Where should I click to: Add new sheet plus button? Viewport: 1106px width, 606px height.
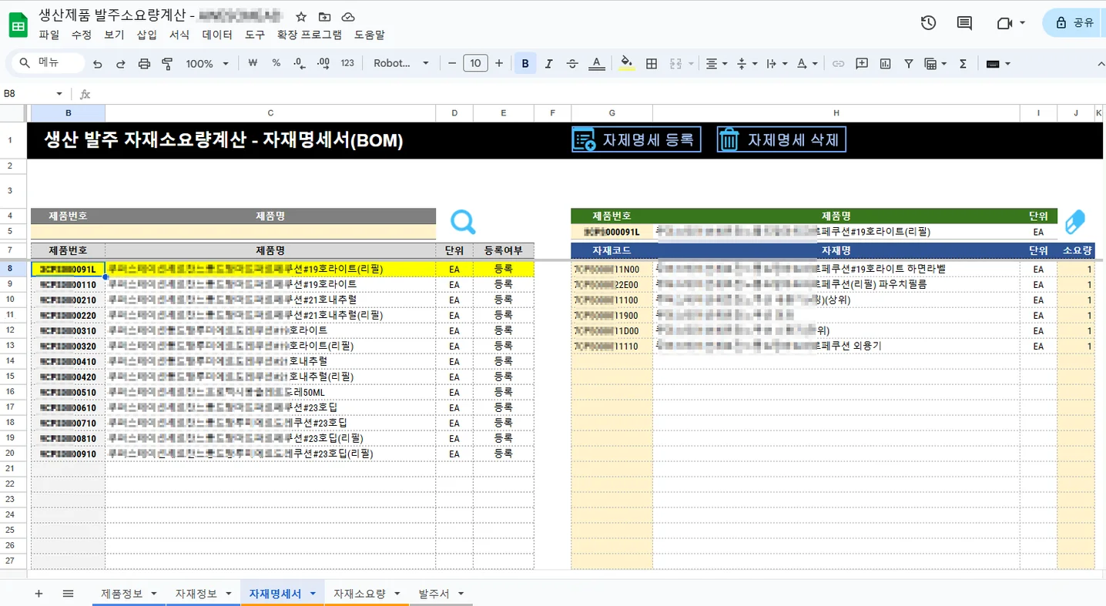tap(39, 594)
